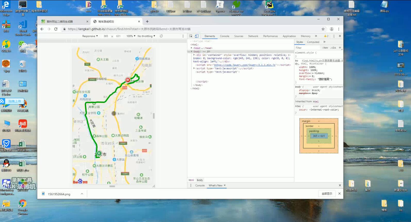Open the Application panel tab

click(x=289, y=36)
